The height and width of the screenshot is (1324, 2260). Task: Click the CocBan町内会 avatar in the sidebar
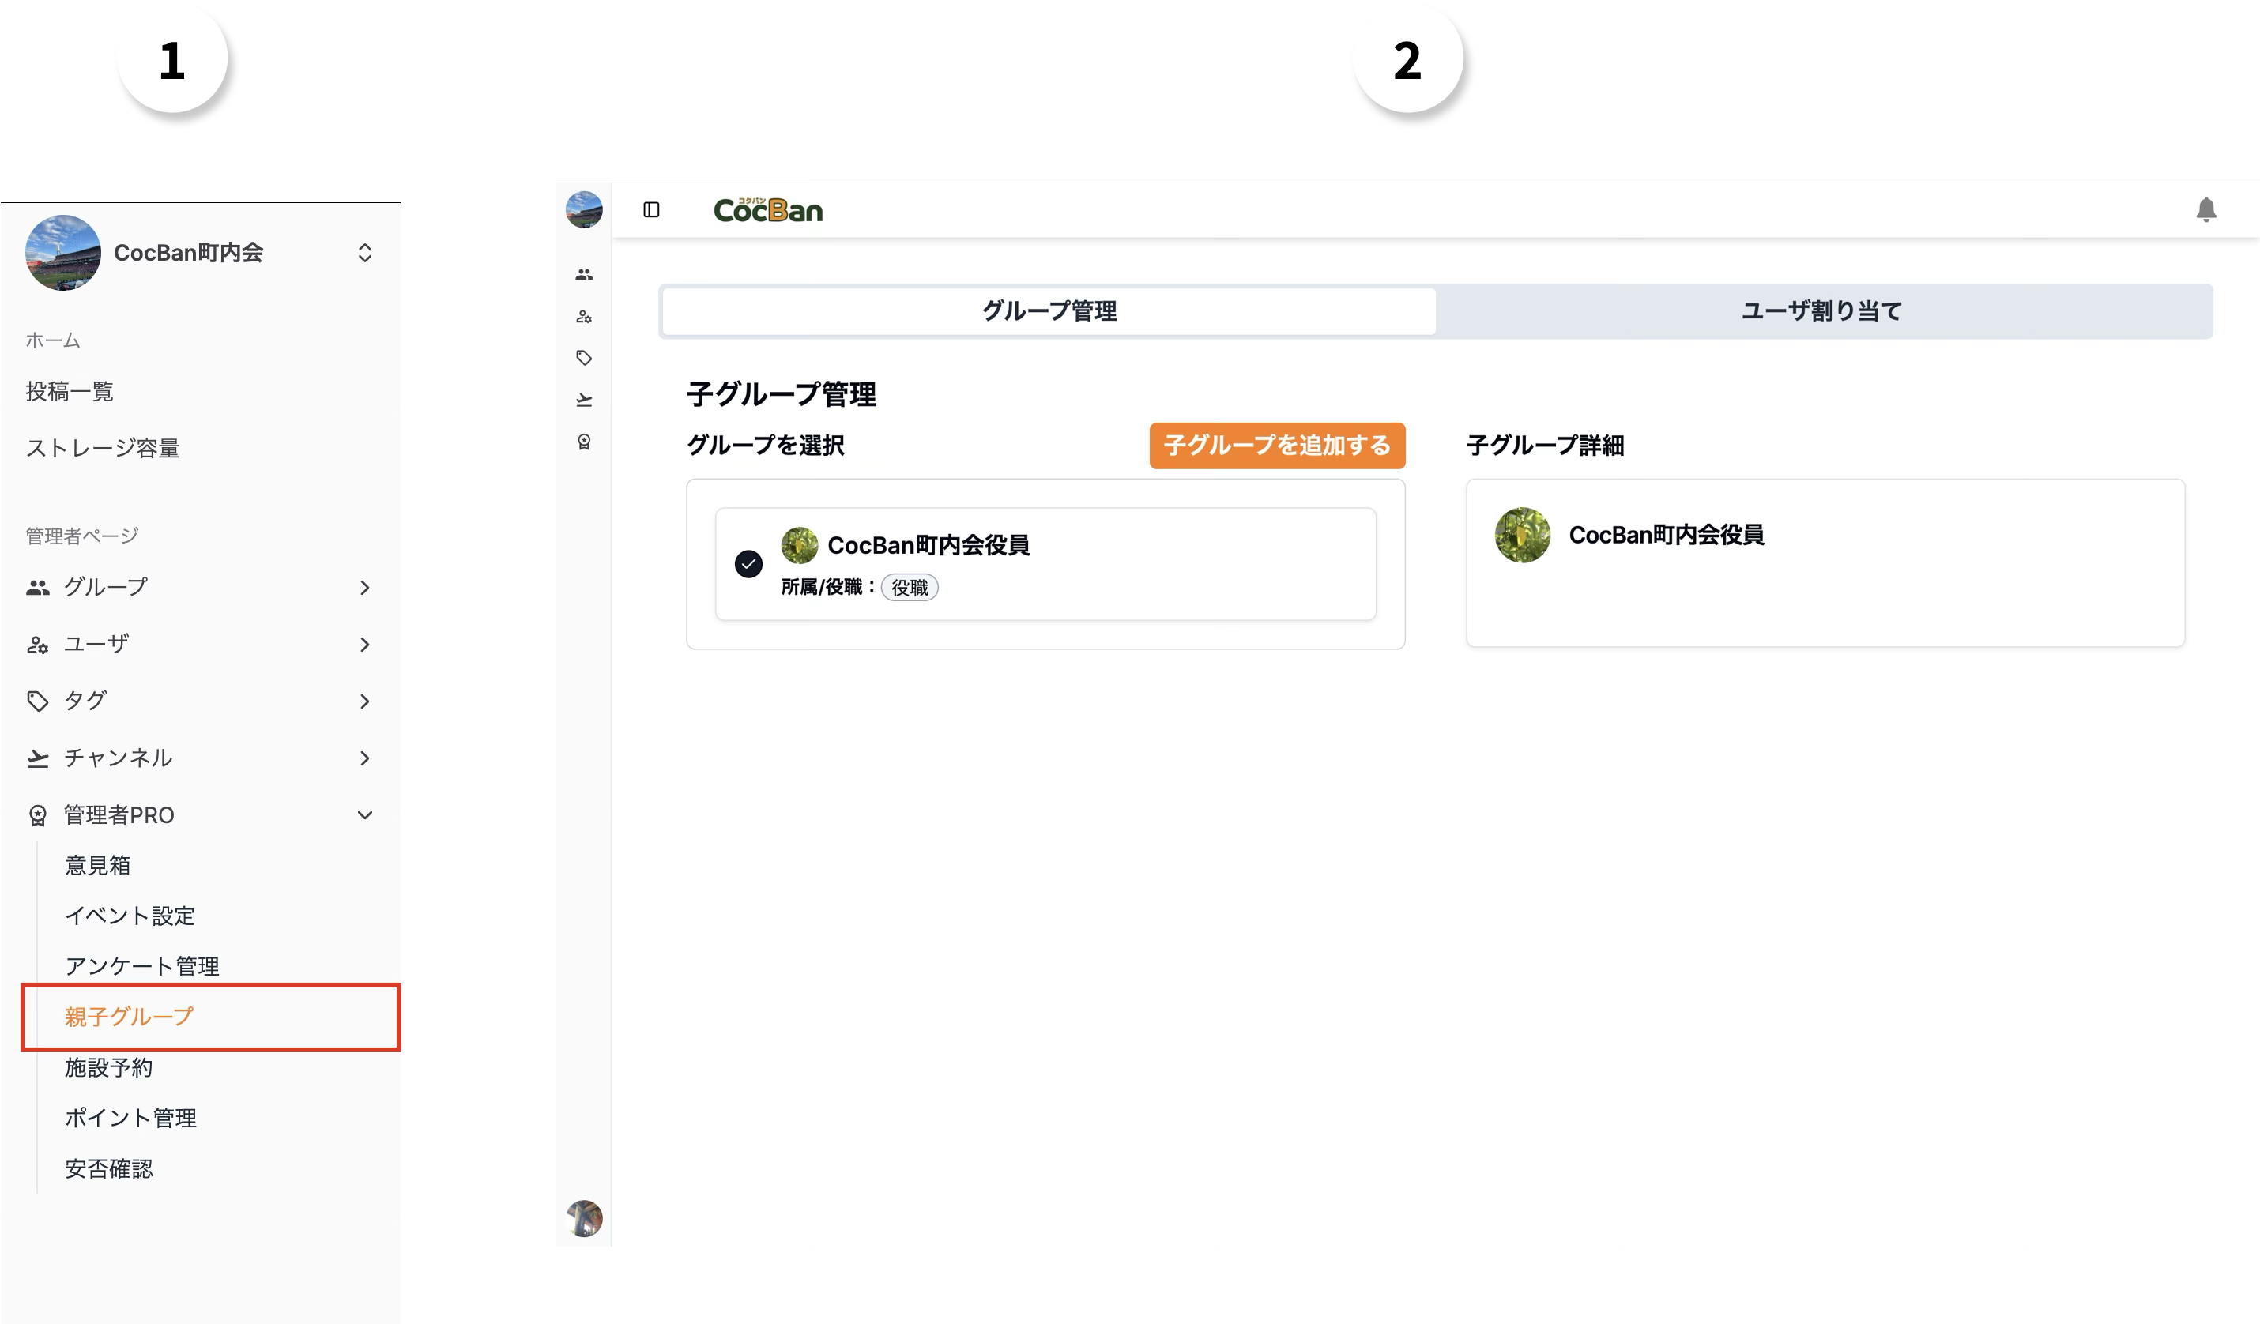62,253
